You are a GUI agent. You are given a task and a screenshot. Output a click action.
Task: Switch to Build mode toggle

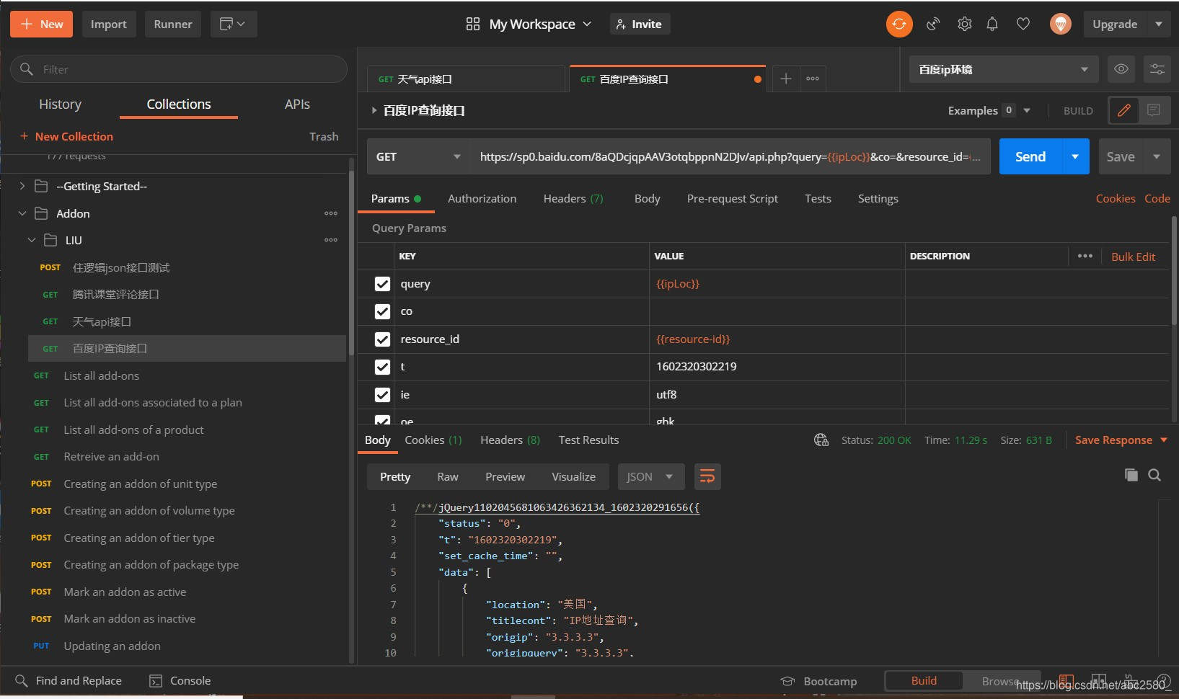[924, 680]
